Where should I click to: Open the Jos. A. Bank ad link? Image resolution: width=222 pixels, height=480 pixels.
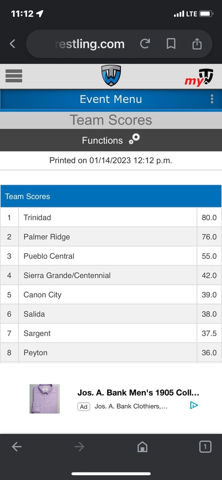click(138, 393)
